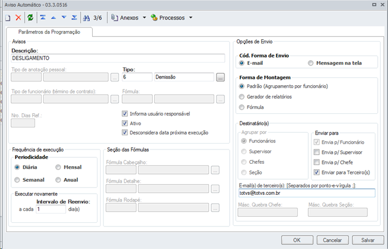Select Padrão (Agrupamento por funcionário) radio

(x=242, y=86)
